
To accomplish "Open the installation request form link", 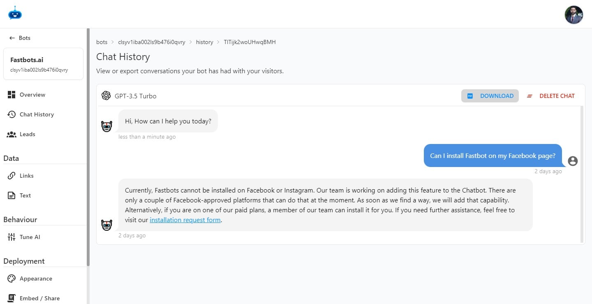I will click(x=185, y=220).
